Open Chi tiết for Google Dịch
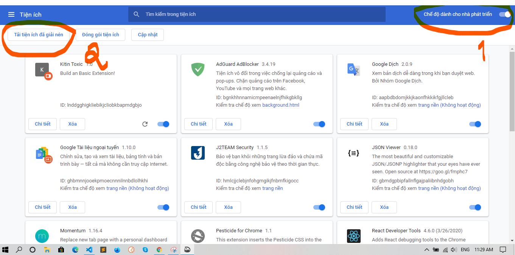The height and width of the screenshot is (255, 515). (354, 124)
